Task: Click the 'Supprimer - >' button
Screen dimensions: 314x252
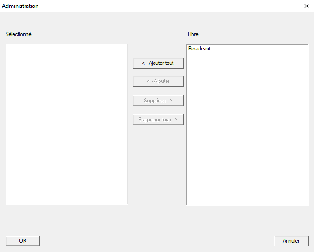Action: pos(158,101)
